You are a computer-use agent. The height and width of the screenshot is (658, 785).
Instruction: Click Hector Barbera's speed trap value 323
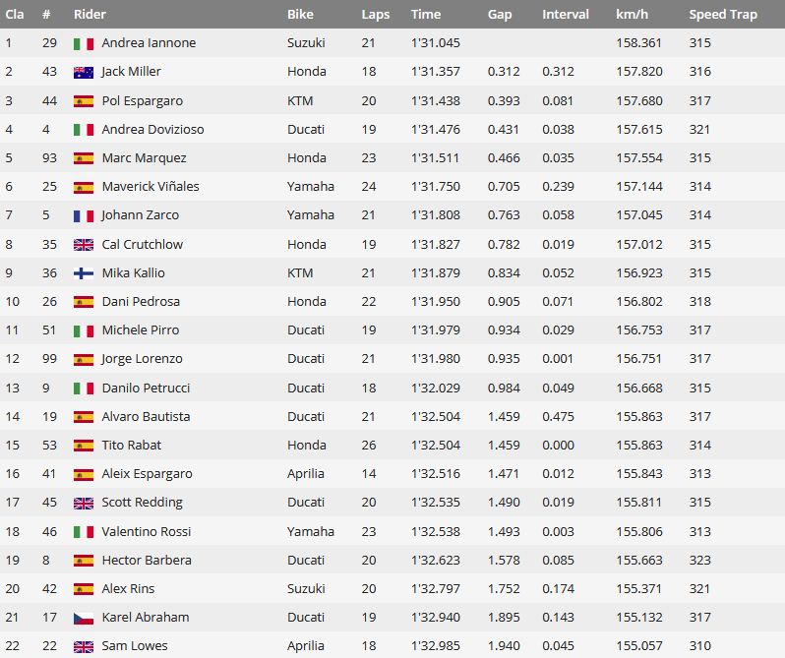pos(699,561)
